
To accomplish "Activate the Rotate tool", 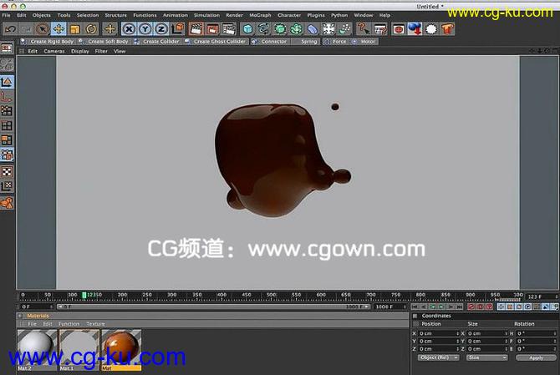I will point(91,29).
